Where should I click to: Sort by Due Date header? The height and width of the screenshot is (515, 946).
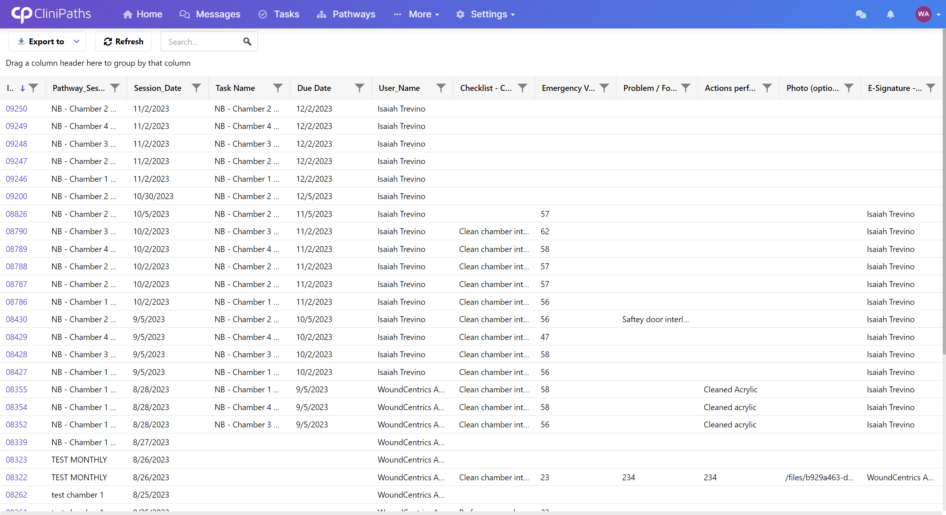(314, 88)
